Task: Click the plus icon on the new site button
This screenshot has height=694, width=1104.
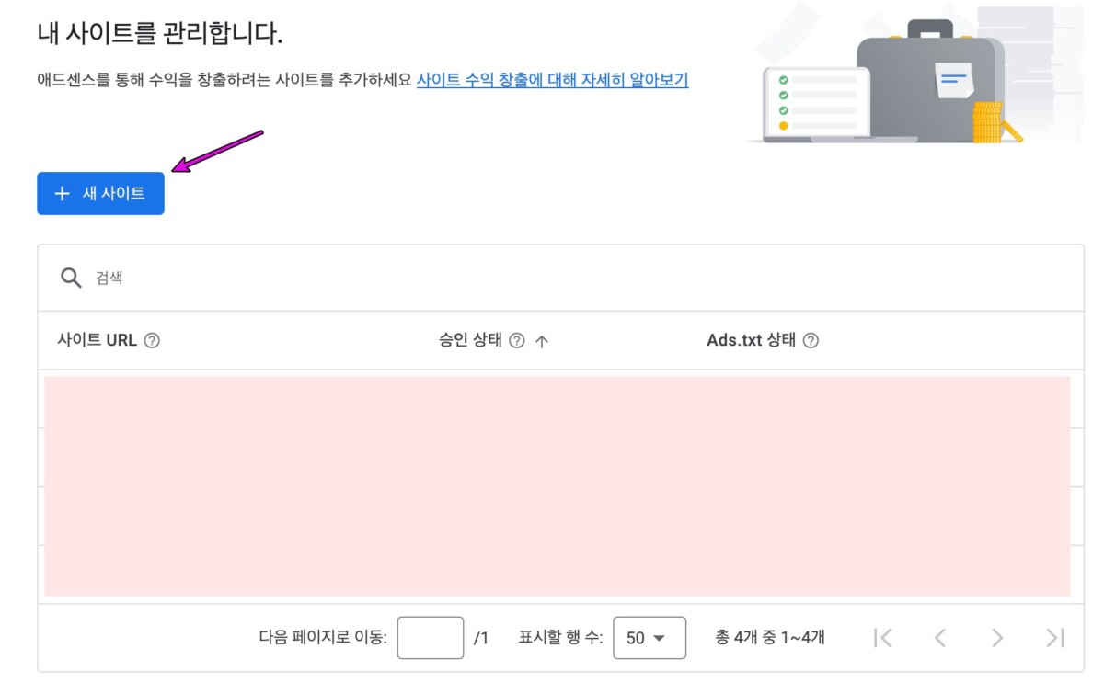Action: [x=62, y=193]
